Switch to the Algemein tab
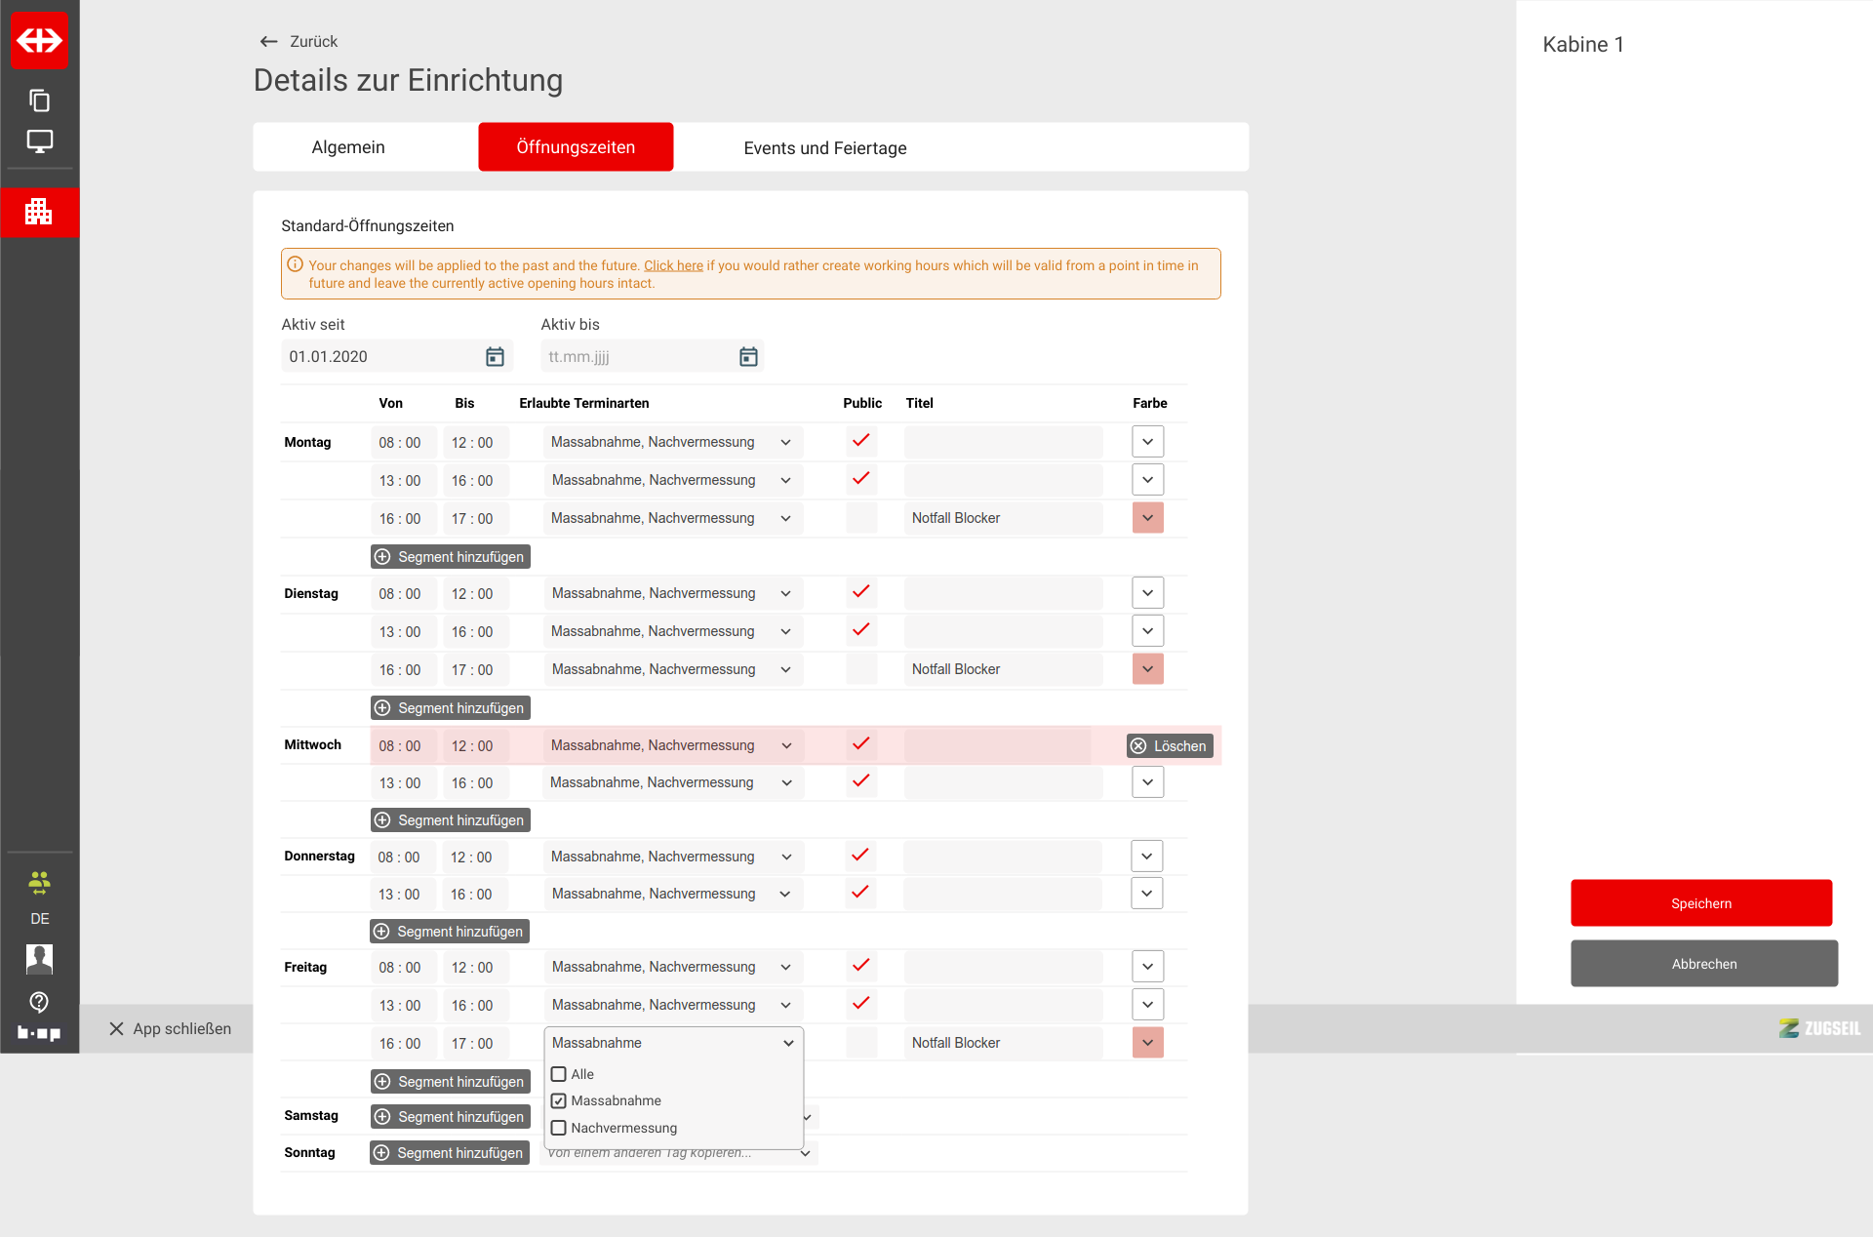Image resolution: width=1873 pixels, height=1237 pixels. (348, 147)
